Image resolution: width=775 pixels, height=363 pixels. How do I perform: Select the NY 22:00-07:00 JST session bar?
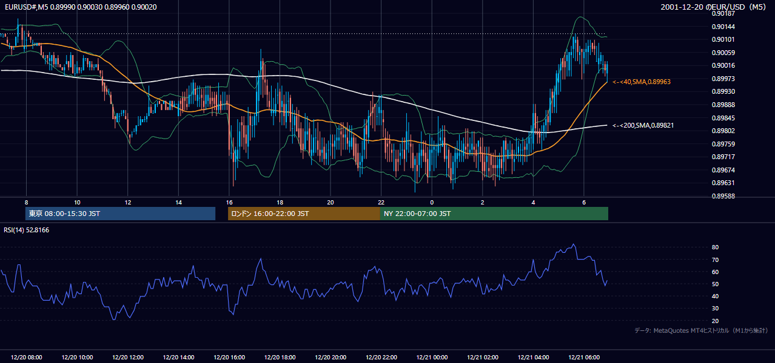[494, 214]
